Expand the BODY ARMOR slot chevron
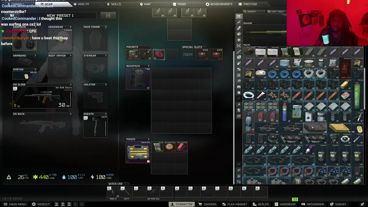This screenshot has width=368, height=207. coord(70,55)
